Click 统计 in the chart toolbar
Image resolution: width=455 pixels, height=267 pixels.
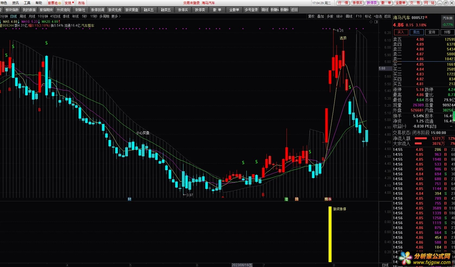pos(339,17)
